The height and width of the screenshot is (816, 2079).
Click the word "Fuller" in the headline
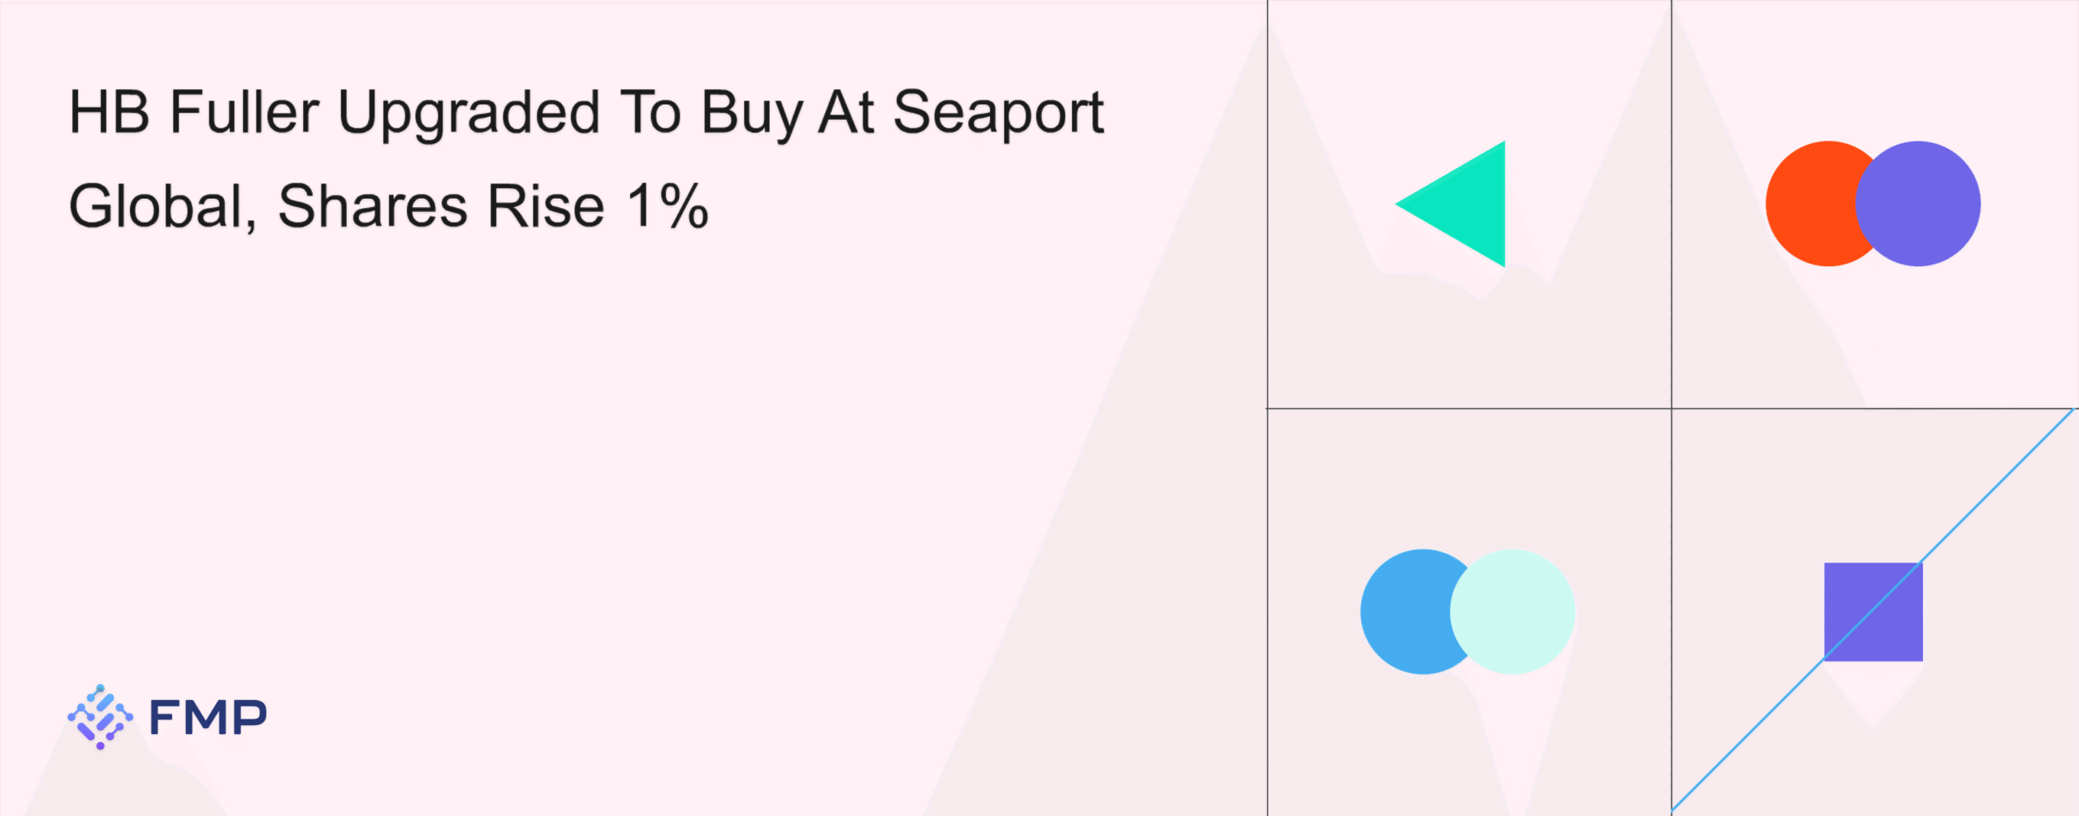244,112
